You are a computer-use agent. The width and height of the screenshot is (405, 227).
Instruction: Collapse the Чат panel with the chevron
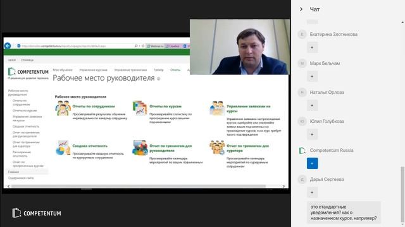point(301,9)
